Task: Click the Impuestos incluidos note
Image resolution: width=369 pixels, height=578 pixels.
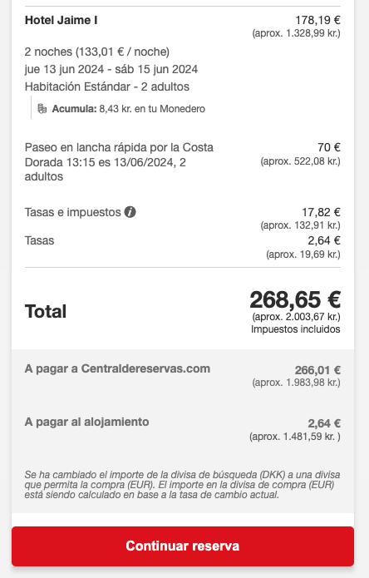Action: 296,329
